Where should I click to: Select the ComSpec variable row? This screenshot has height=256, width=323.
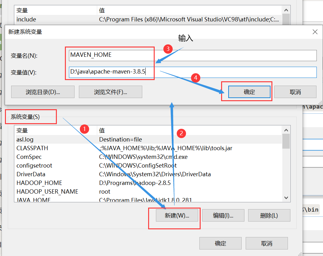point(149,157)
